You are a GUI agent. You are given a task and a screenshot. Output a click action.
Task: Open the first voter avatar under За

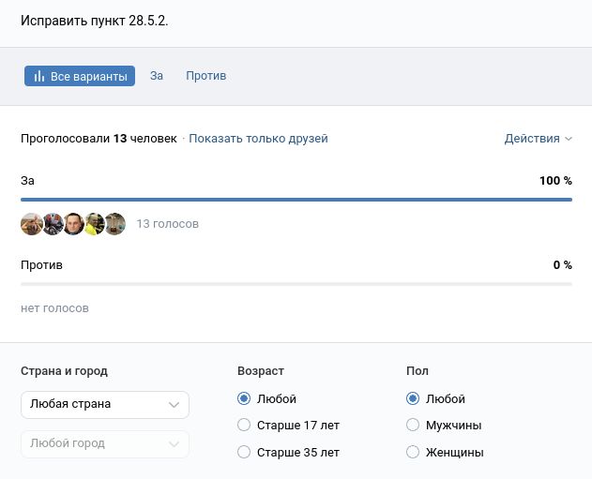tap(32, 224)
